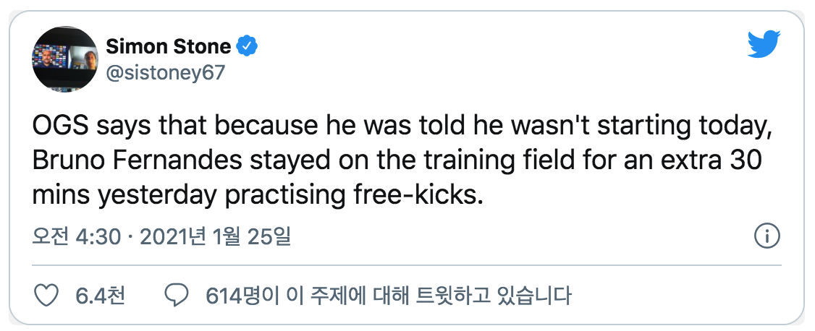Open the tweet info circle icon
The height and width of the screenshot is (331, 815).
coord(767,236)
